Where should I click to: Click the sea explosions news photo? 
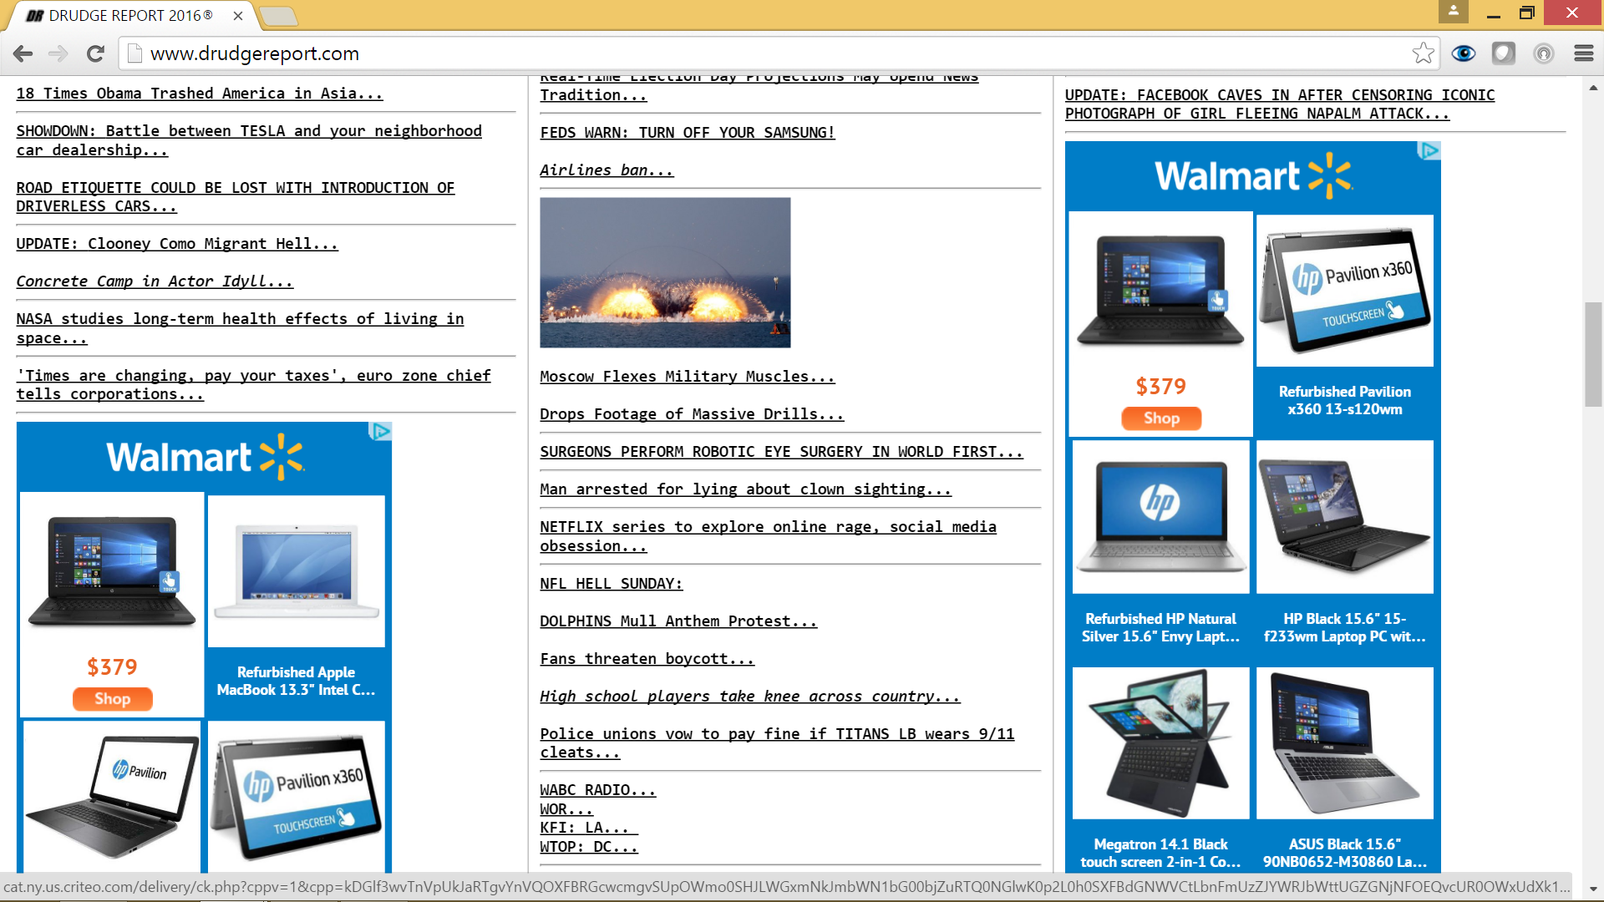[665, 272]
